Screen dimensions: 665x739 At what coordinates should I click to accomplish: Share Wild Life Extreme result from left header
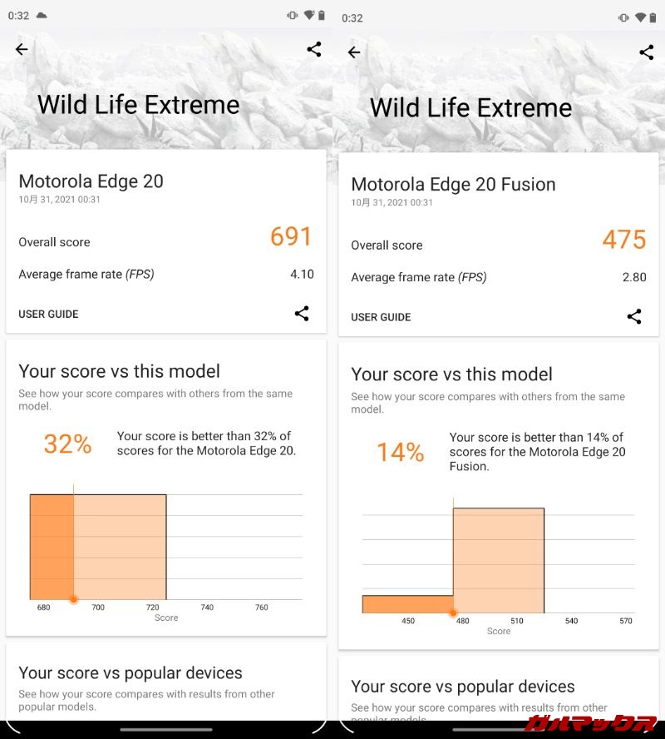314,49
